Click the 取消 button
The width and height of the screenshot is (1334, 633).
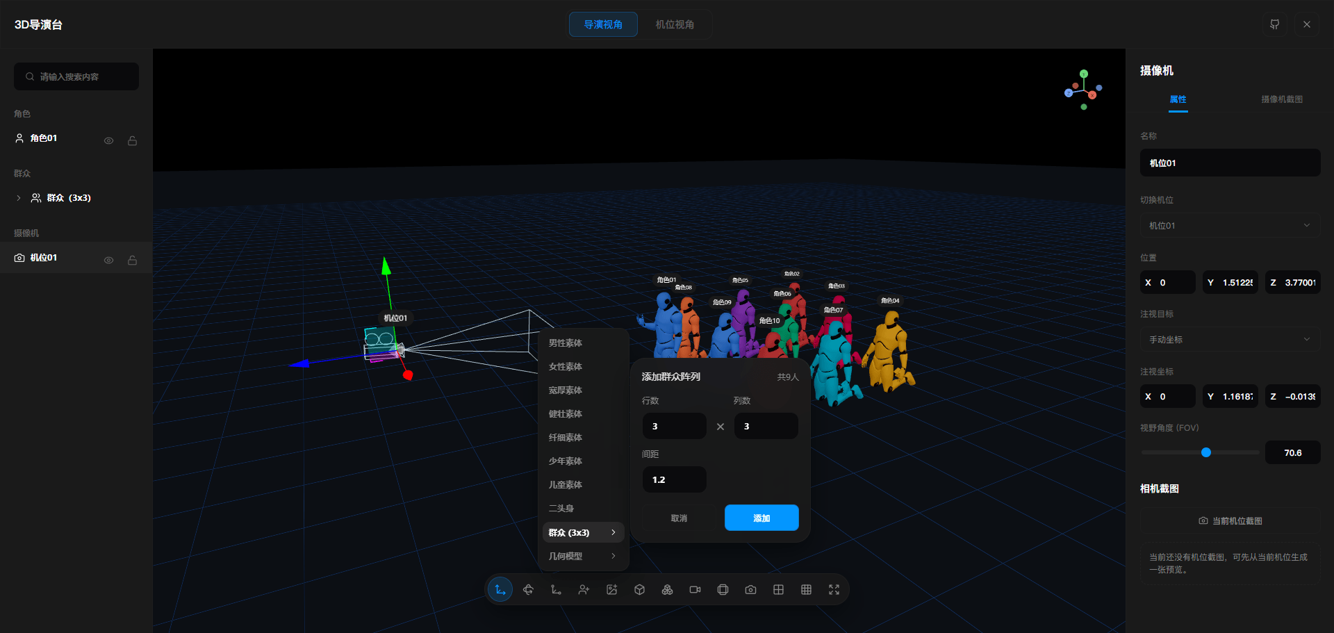pyautogui.click(x=679, y=518)
